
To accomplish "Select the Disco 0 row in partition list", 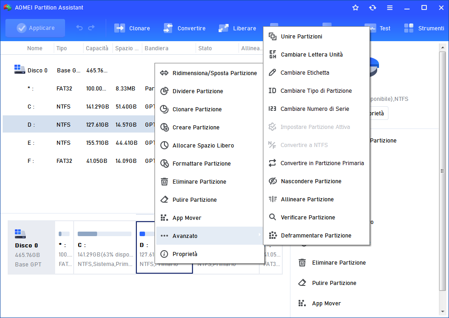I will pyautogui.click(x=79, y=70).
